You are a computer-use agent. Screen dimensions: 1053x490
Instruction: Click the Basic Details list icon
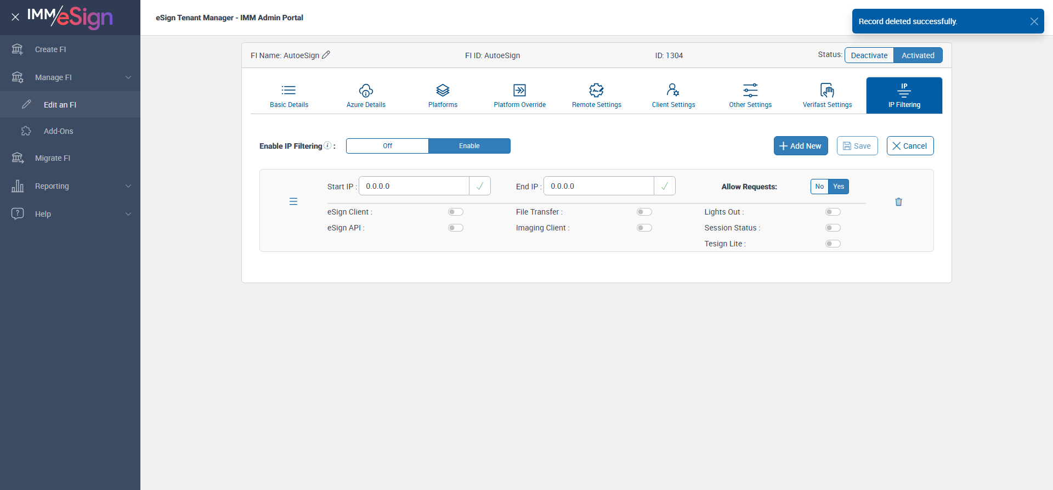coord(289,90)
